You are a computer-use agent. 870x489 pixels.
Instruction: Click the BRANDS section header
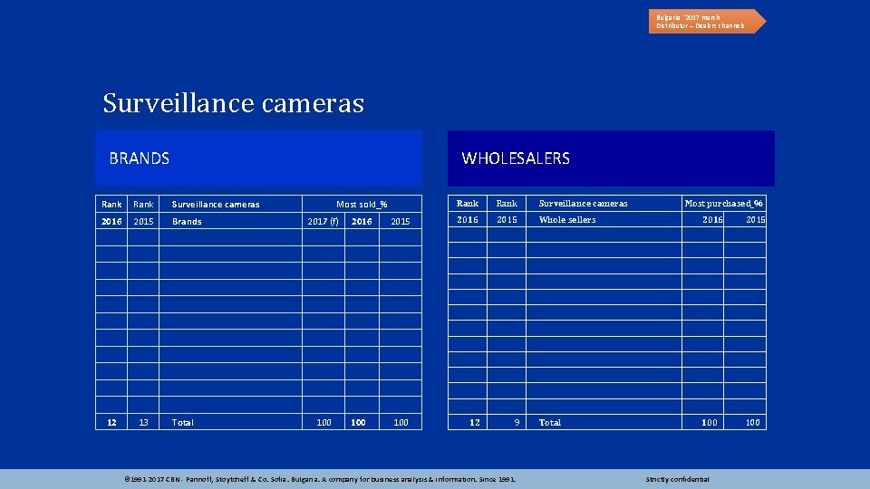pos(258,158)
